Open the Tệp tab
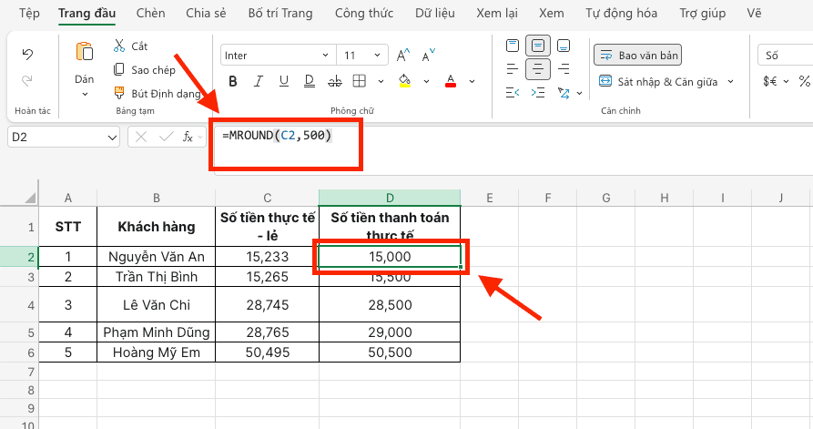 click(x=29, y=13)
